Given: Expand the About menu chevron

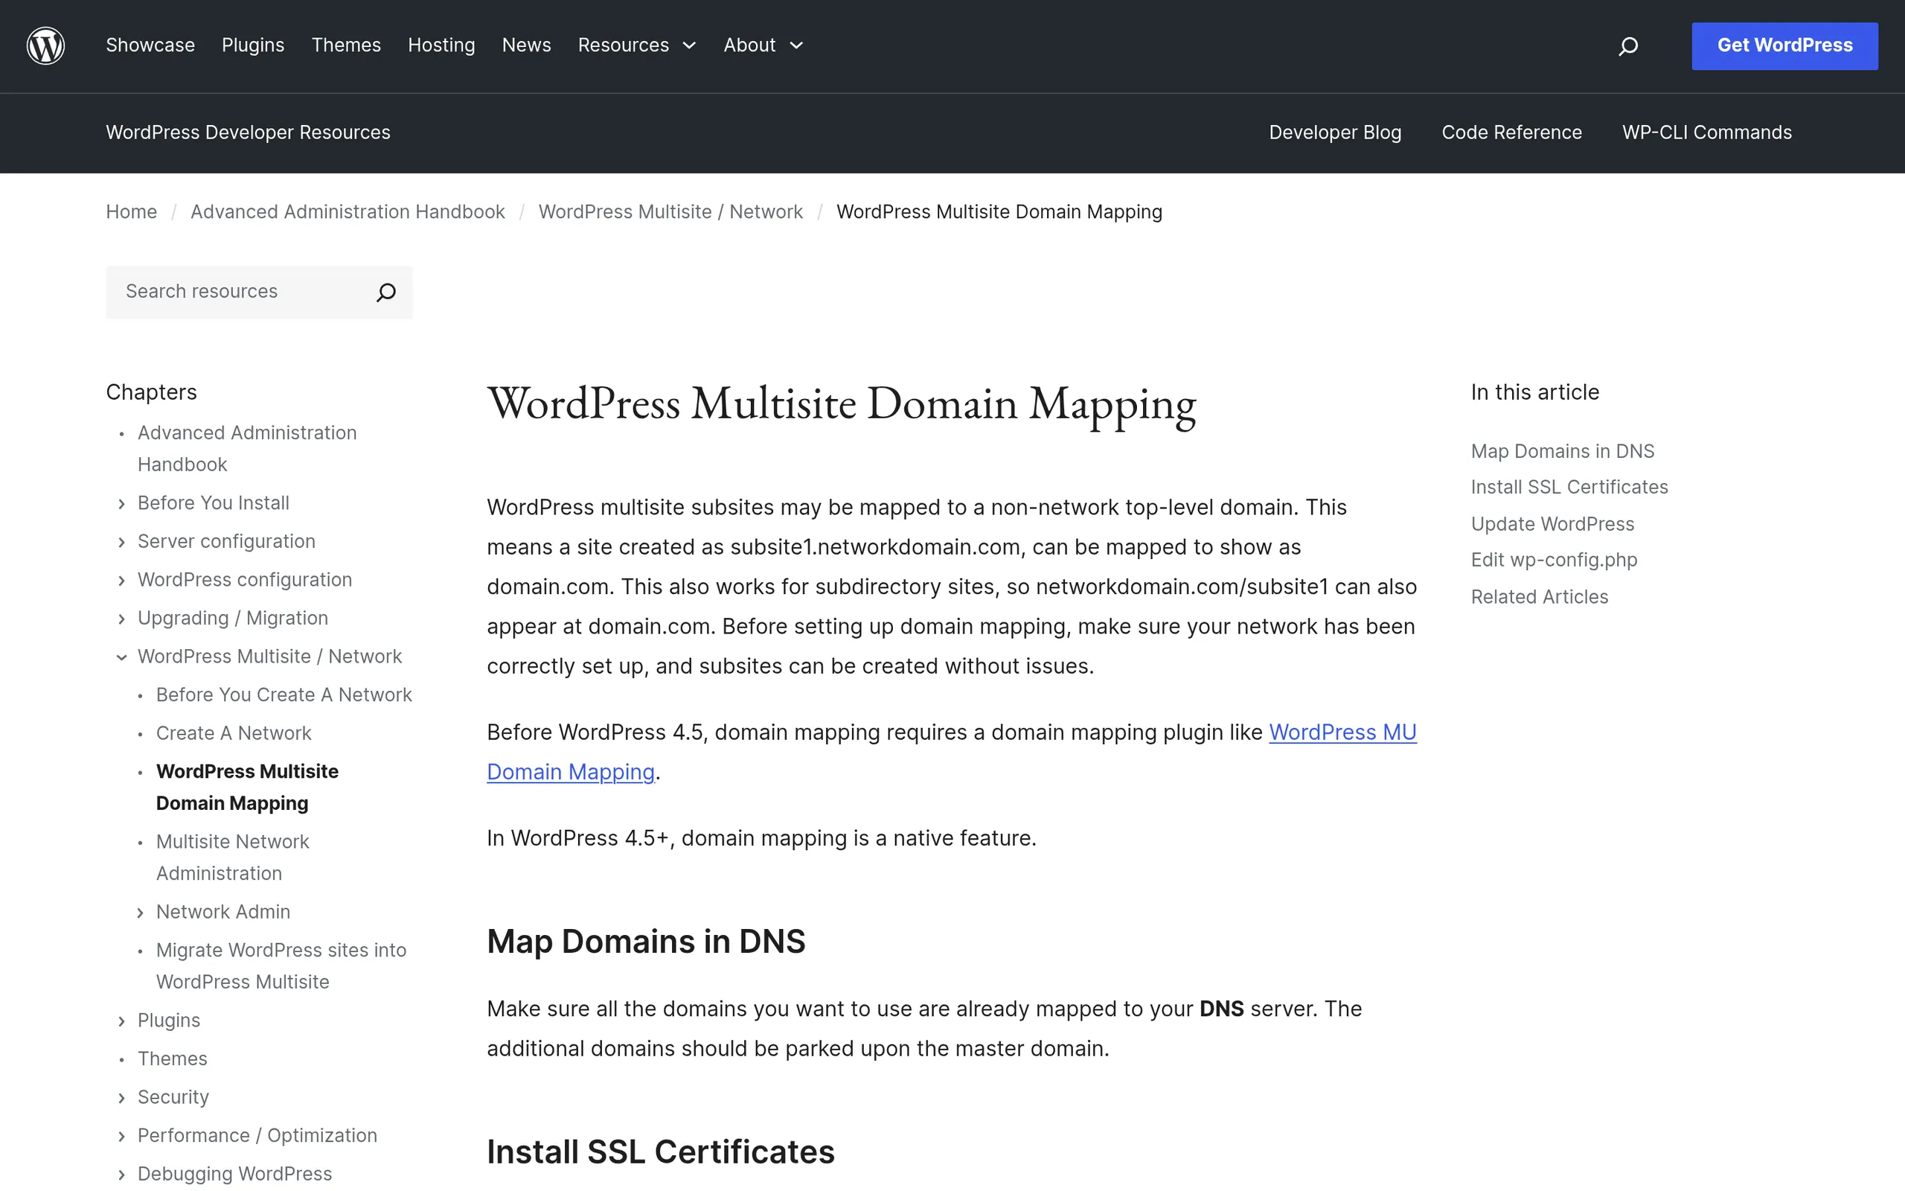Looking at the screenshot, I should pyautogui.click(x=797, y=45).
